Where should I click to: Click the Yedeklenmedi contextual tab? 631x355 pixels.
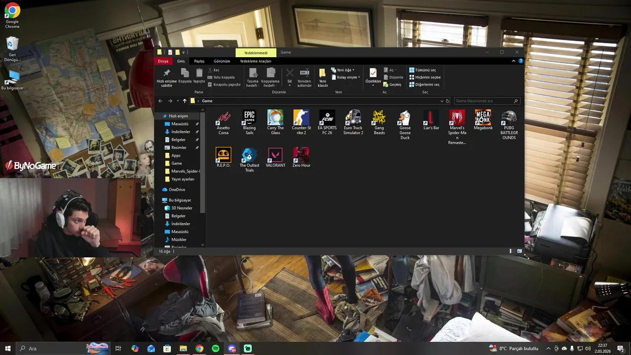pyautogui.click(x=256, y=53)
